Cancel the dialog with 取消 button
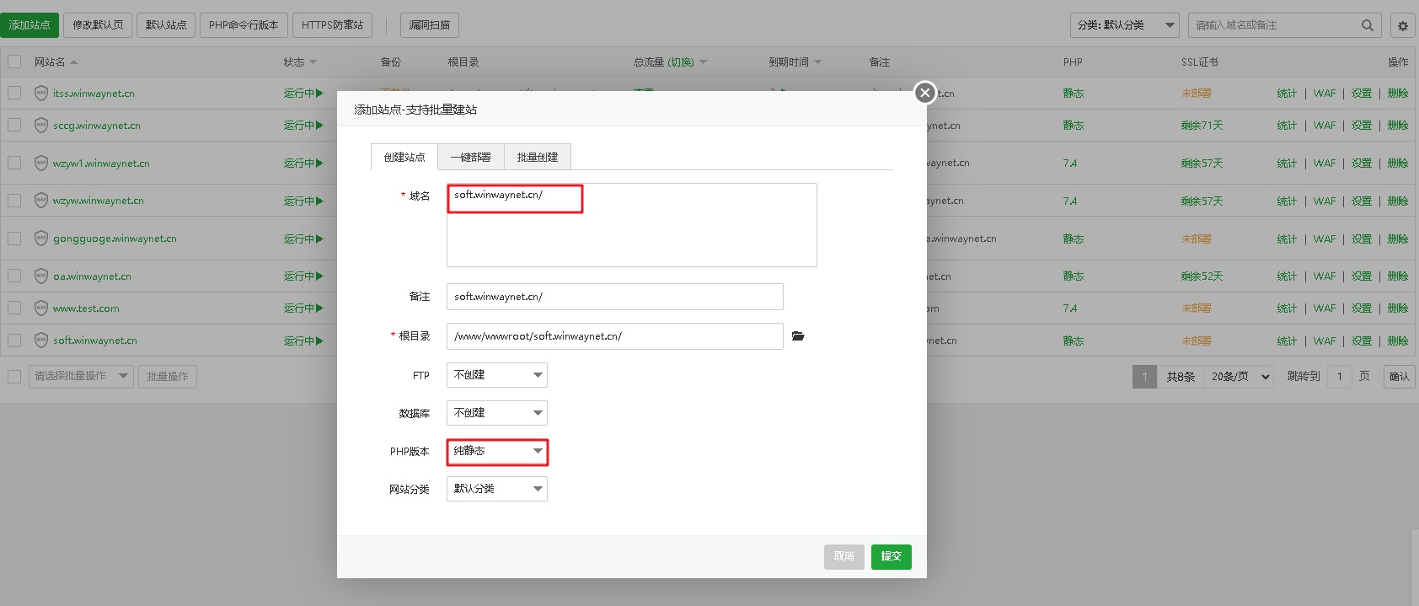The width and height of the screenshot is (1419, 606). click(x=844, y=556)
